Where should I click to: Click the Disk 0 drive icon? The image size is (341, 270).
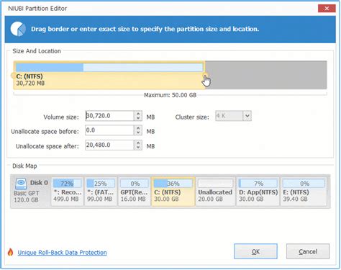click(x=21, y=184)
